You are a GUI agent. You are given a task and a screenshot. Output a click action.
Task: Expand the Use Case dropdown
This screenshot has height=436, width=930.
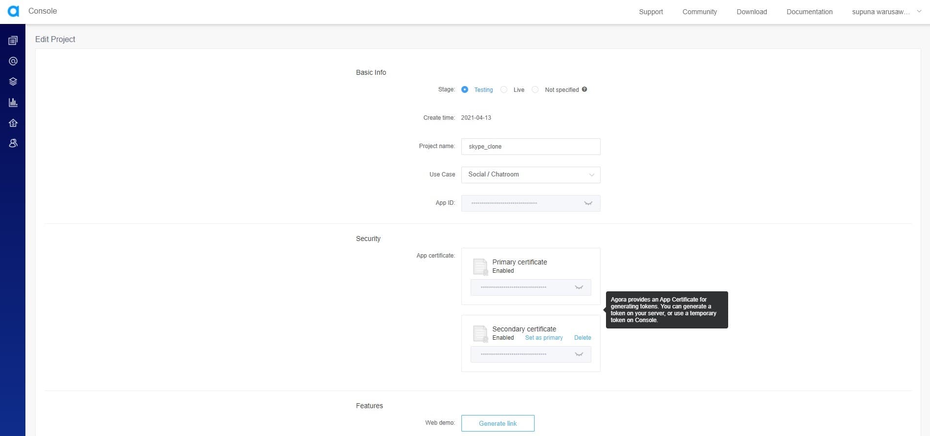[530, 174]
